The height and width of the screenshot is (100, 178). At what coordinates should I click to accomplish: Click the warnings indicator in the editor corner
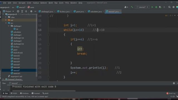[169, 16]
